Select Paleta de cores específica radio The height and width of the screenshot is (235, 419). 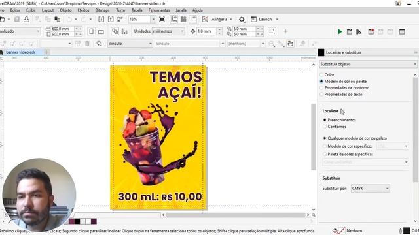pyautogui.click(x=325, y=154)
